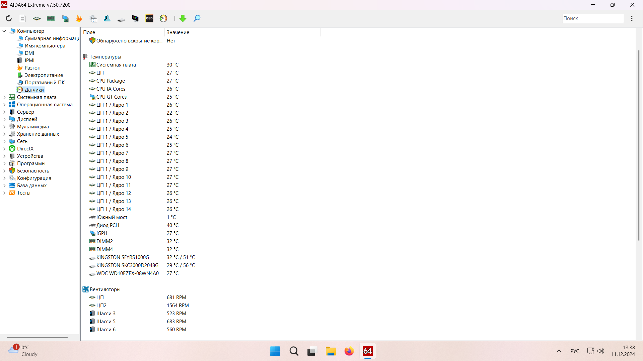Click the Значение column header
The width and height of the screenshot is (643, 361).
tap(178, 32)
